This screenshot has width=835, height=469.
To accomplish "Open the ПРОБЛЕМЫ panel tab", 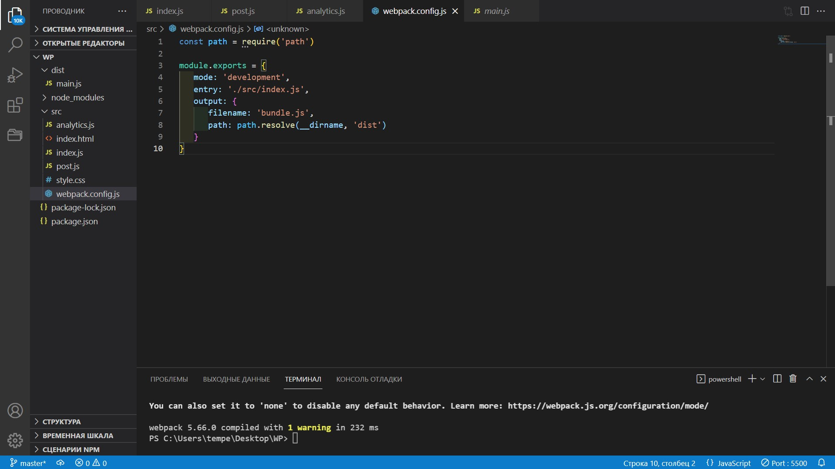I will point(169,379).
